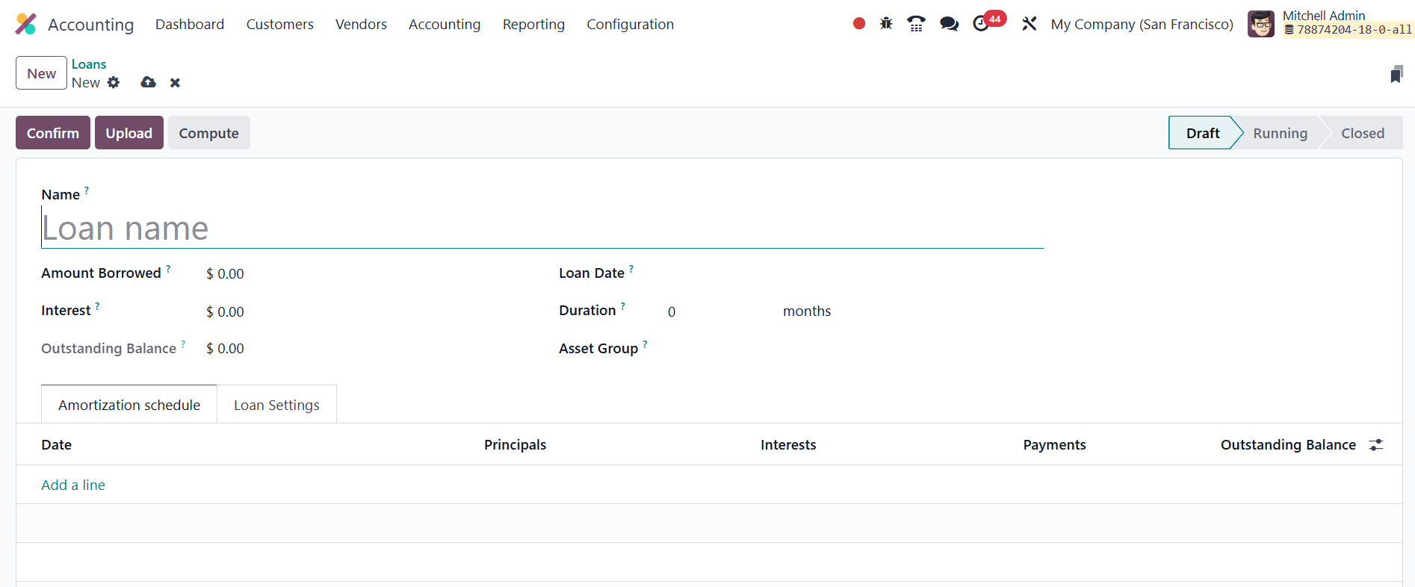Open activities clock icon with badge 44
1415x587 pixels.
click(982, 24)
